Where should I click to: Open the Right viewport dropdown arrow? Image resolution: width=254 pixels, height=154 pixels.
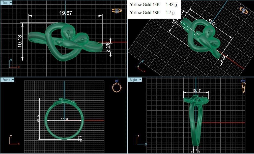coord(140,80)
